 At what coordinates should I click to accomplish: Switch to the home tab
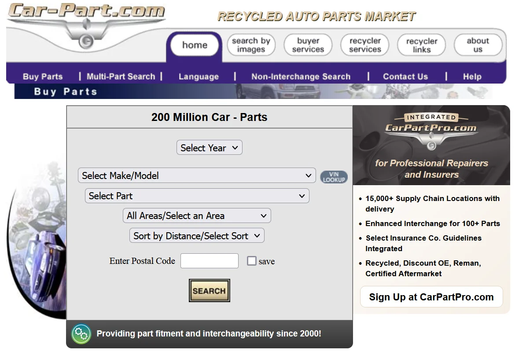(x=195, y=45)
